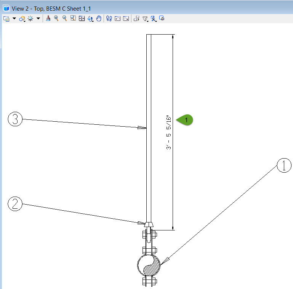This screenshot has height=289, width=293.
Task: Select the hatched circular pipe clamp section
Action: [x=149, y=265]
